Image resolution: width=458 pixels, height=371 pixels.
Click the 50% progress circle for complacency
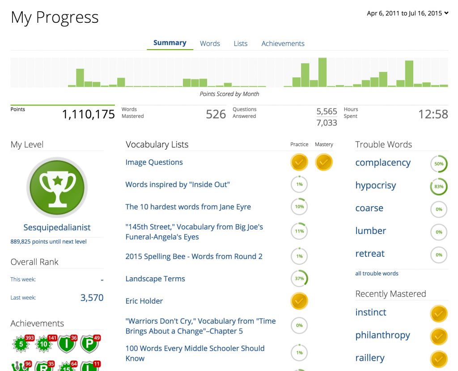439,164
